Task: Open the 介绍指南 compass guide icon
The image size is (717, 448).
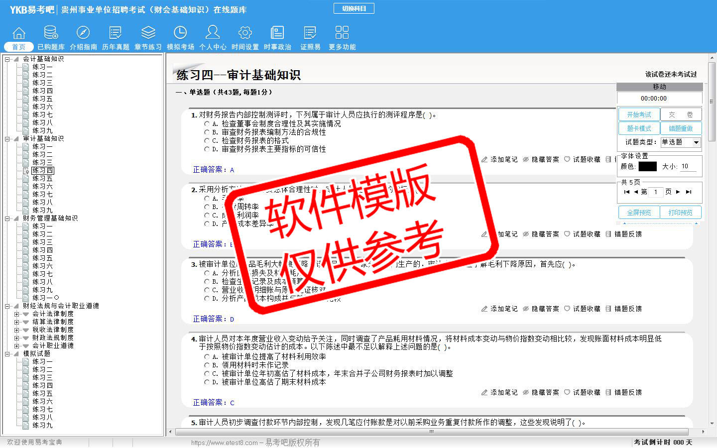Action: tap(83, 33)
